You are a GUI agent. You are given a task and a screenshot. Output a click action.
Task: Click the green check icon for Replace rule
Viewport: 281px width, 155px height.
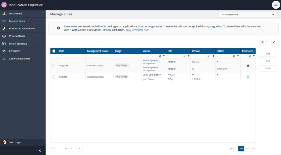coord(248,76)
